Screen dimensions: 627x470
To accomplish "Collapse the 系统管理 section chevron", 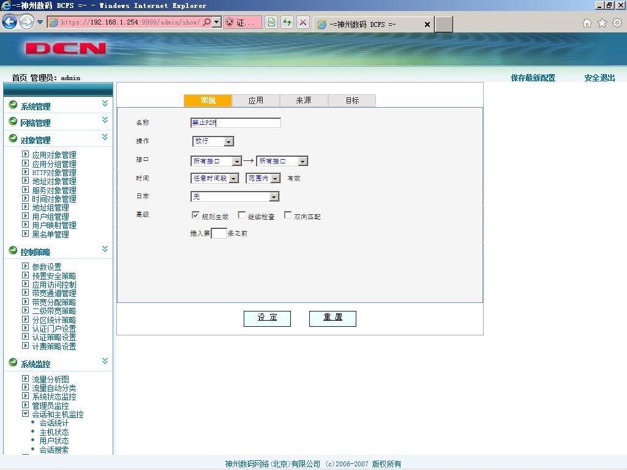I will (x=105, y=103).
